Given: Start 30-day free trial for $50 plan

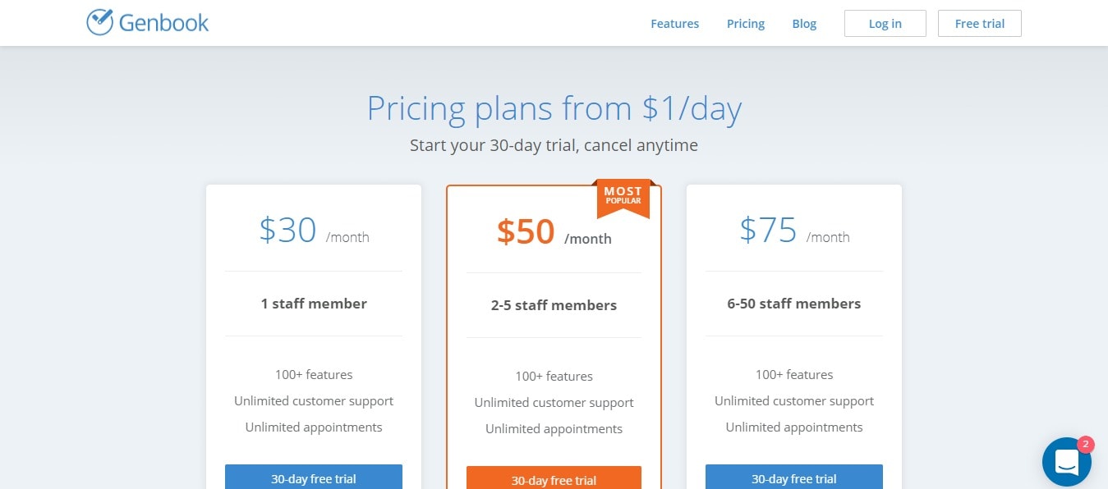Looking at the screenshot, I should [554, 478].
